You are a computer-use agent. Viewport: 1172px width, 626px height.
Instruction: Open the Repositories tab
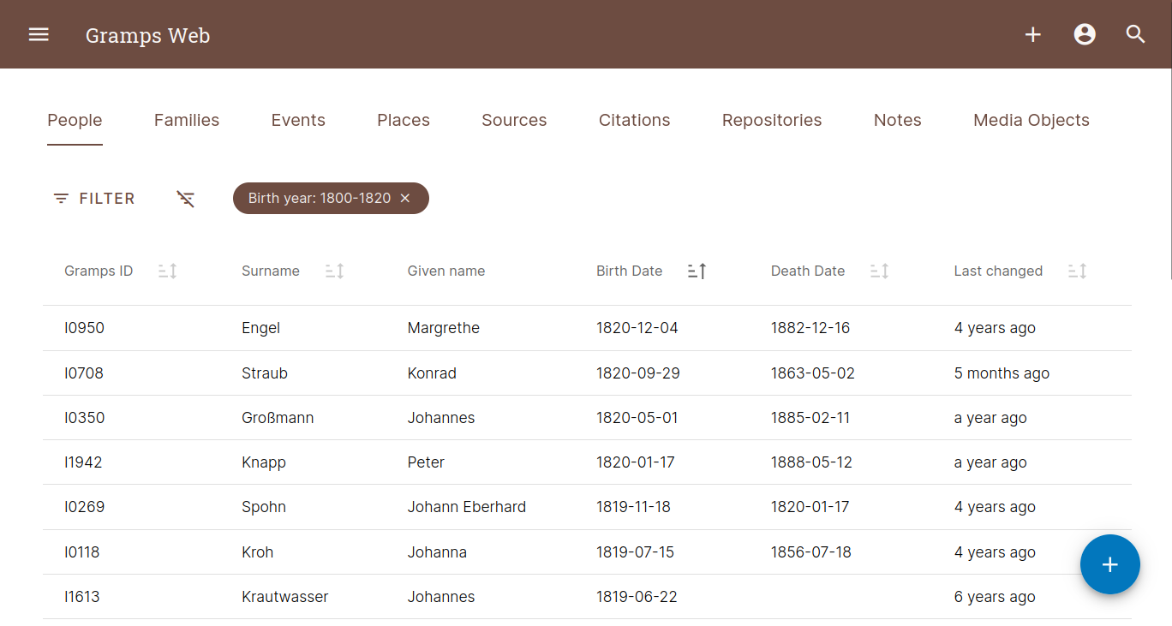click(x=771, y=121)
